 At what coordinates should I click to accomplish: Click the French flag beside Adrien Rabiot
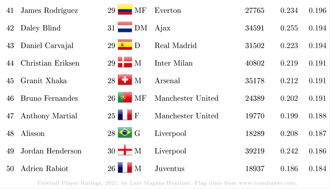click(125, 167)
